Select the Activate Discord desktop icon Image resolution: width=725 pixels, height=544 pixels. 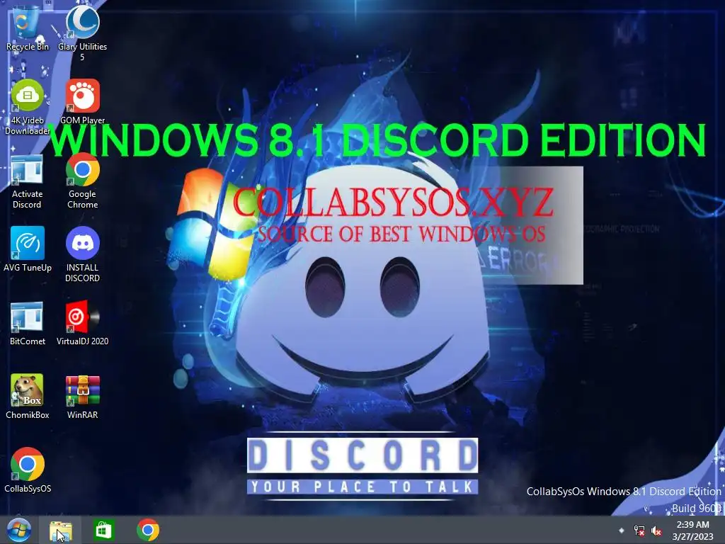pyautogui.click(x=28, y=181)
